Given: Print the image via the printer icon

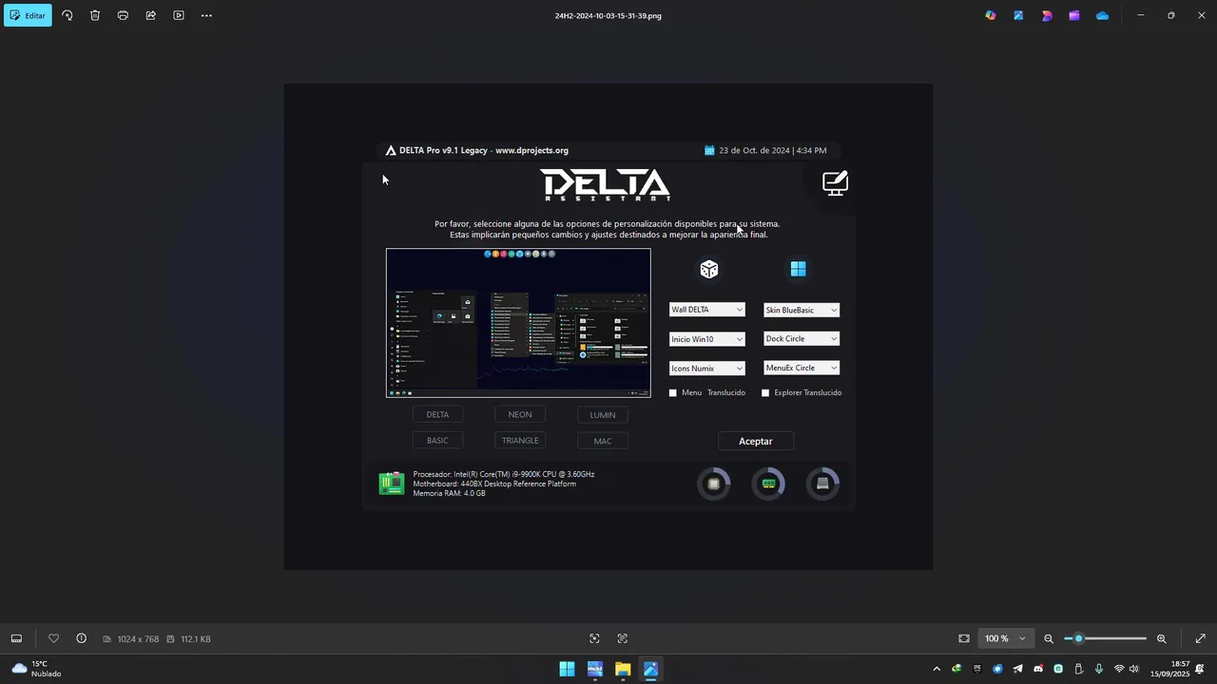Looking at the screenshot, I should tap(123, 15).
